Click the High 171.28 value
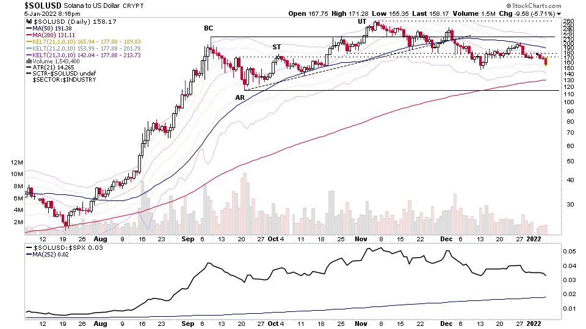 [350, 13]
